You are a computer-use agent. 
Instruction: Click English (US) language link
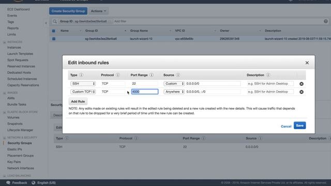click(47, 182)
